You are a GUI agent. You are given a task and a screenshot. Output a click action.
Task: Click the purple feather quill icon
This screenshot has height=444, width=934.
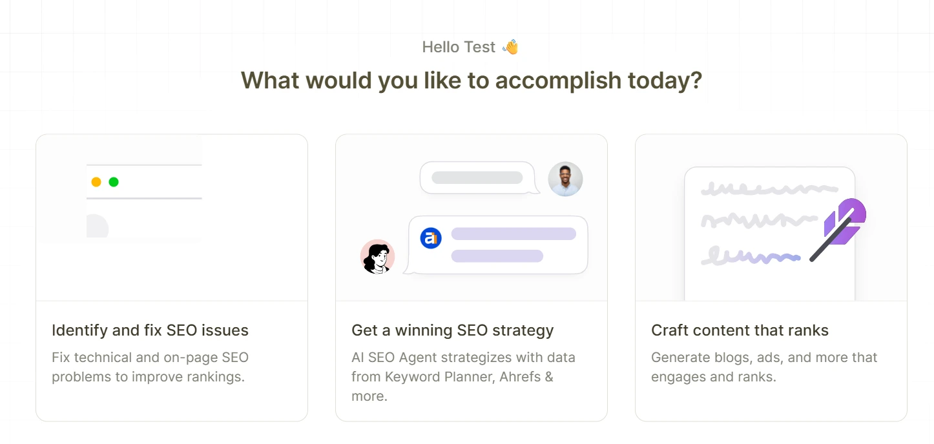click(838, 230)
